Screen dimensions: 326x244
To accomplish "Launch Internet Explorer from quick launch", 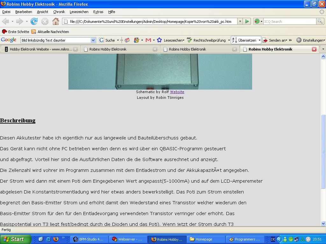I will 48,239.
